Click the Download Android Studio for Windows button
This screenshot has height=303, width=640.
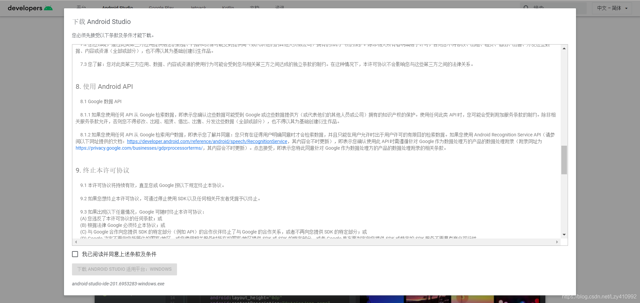point(124,269)
